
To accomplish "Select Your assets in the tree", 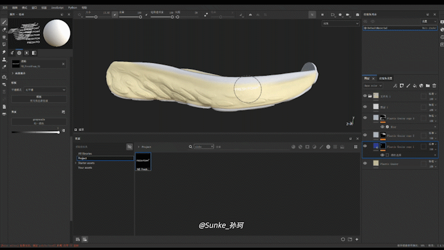I will point(85,168).
